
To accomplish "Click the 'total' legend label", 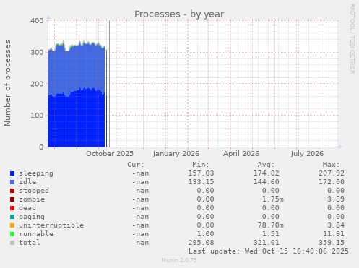I will [30, 243].
